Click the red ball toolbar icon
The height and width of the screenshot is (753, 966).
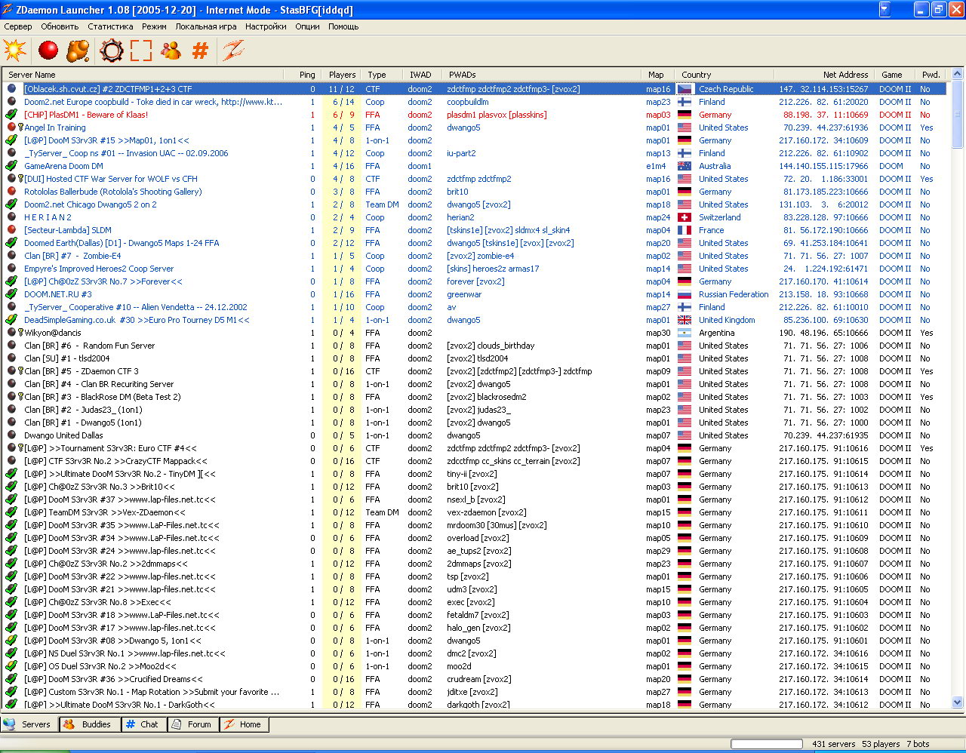pos(48,51)
